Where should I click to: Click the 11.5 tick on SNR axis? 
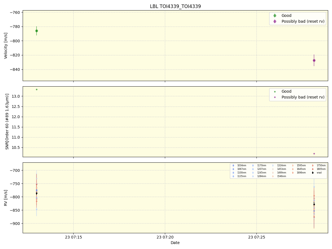click(x=16, y=127)
